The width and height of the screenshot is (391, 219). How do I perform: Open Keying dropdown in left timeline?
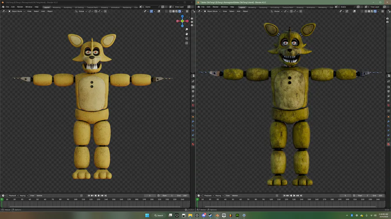pyautogui.click(x=24, y=196)
